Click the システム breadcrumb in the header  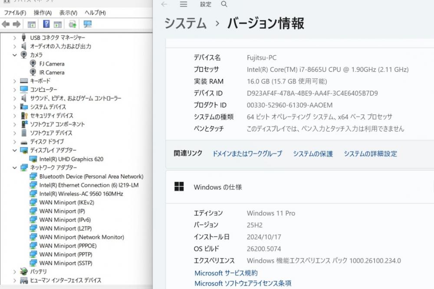(x=185, y=23)
